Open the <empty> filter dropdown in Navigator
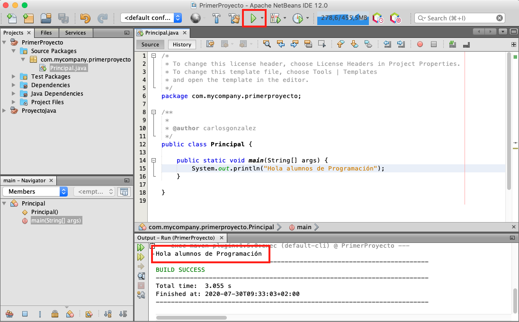 coord(94,192)
